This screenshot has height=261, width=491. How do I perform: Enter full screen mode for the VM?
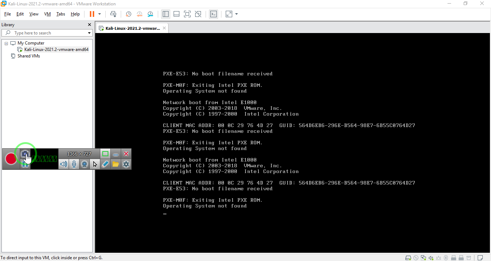(187, 14)
